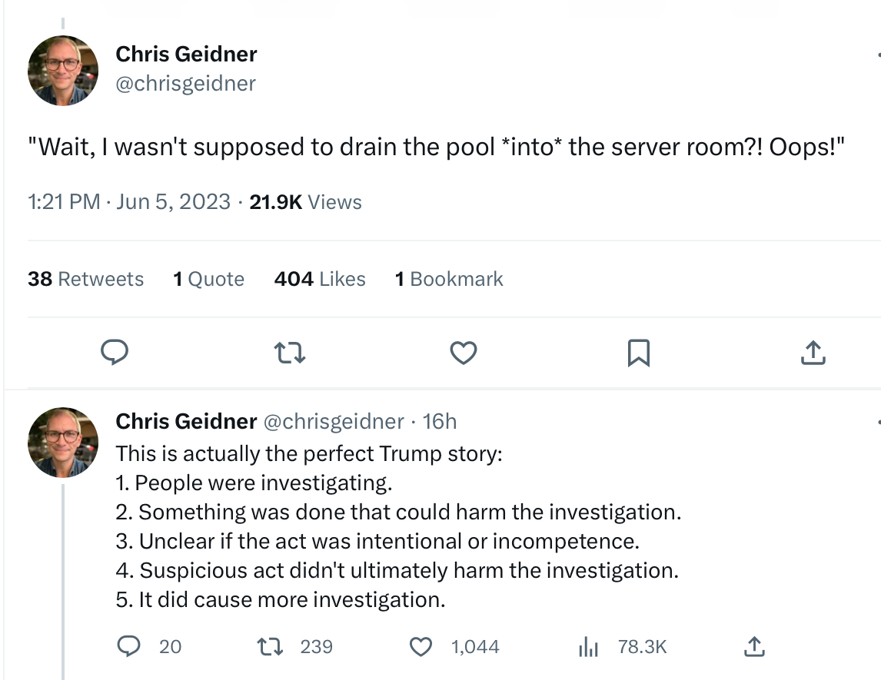Bookmark the main tweet

tap(639, 353)
